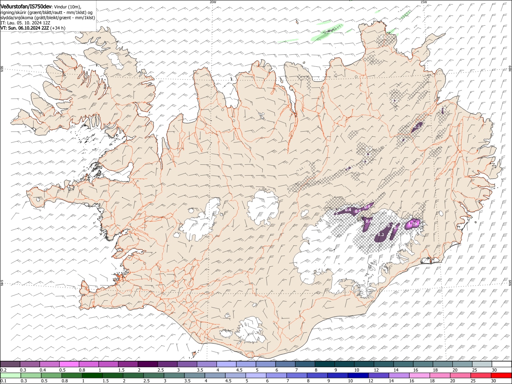Click the 'rigning/skúrir' legend description line
The width and height of the screenshot is (512, 384).
click(46, 12)
